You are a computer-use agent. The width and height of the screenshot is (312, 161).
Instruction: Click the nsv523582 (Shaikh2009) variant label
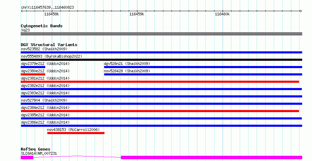(x=44, y=49)
